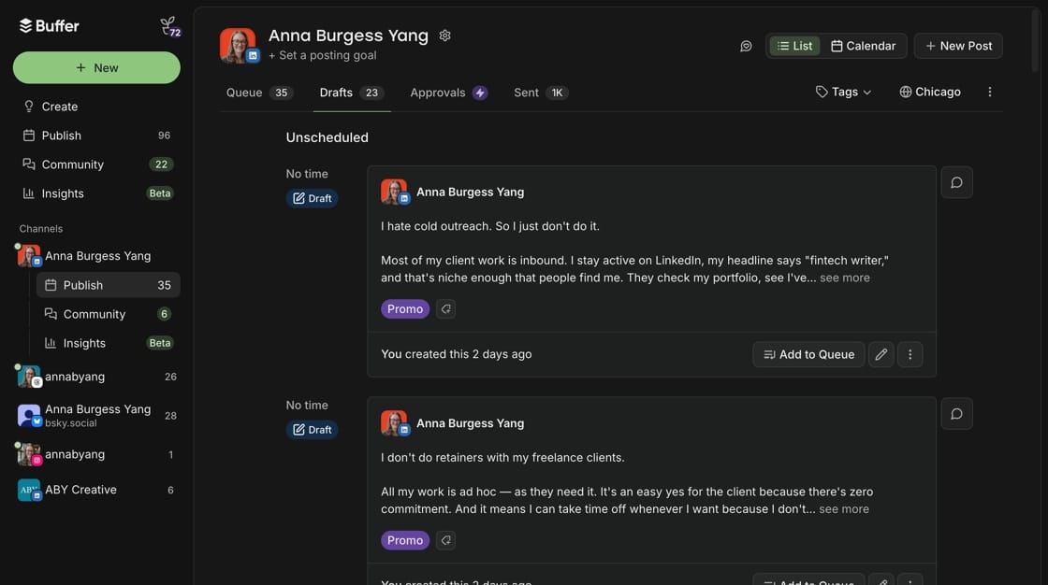Image resolution: width=1048 pixels, height=585 pixels.
Task: Add a tag to retainers post
Action: pos(445,540)
